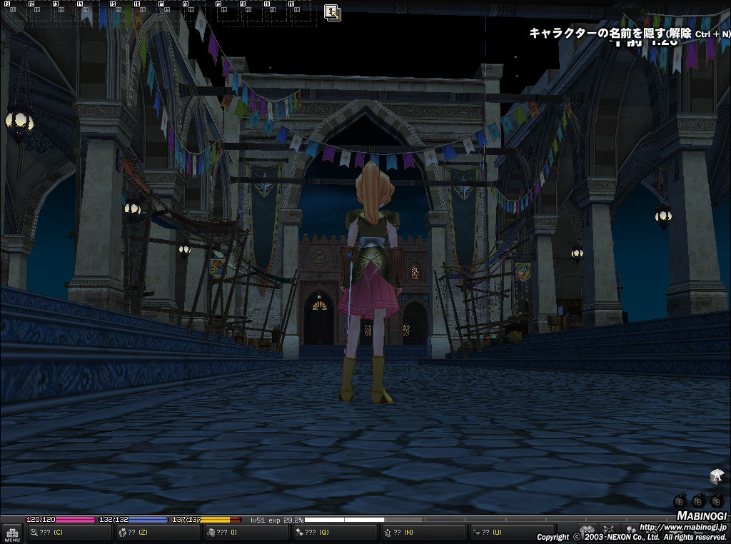Open the inventory button labeled (I)

[246, 532]
